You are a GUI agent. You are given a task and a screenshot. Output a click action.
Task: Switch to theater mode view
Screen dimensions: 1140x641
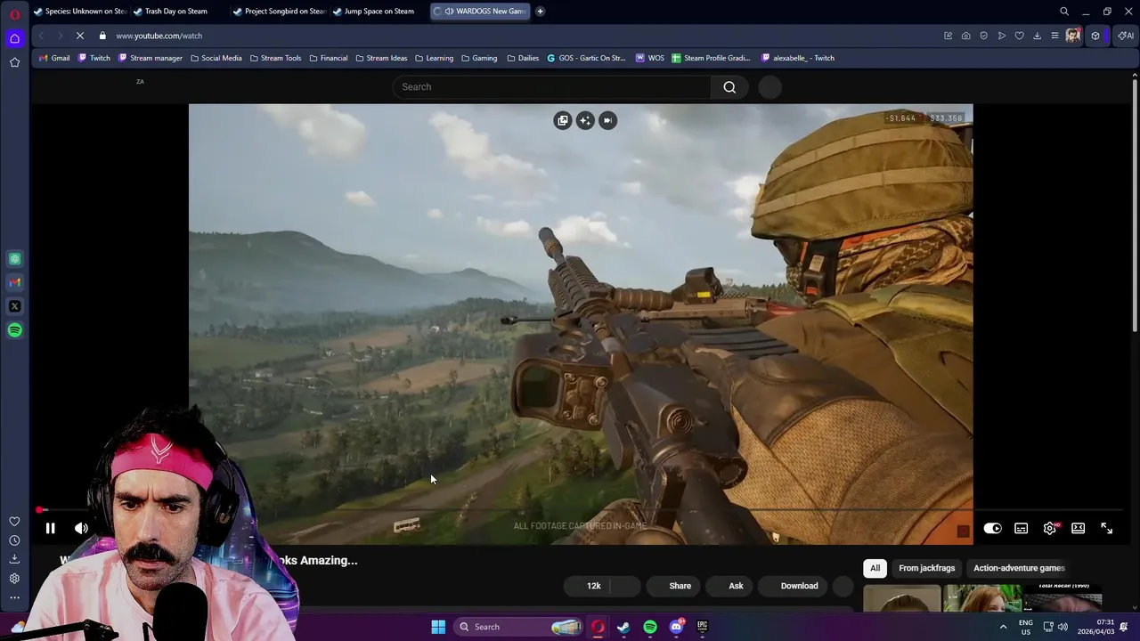coord(1078,528)
